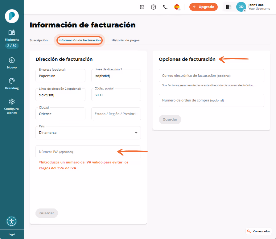This screenshot has width=276, height=239.
Task: Click the invoice email helper text
Action: [208, 85]
